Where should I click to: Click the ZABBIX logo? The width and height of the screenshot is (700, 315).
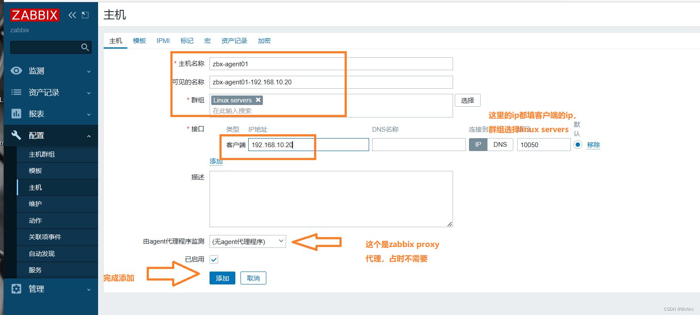tap(34, 15)
